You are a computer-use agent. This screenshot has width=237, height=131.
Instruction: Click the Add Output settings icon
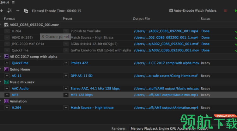[x=10, y=10]
